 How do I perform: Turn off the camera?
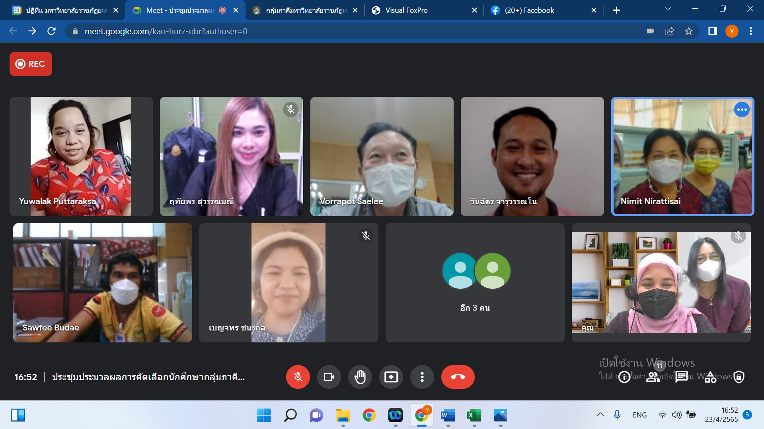pyautogui.click(x=329, y=377)
